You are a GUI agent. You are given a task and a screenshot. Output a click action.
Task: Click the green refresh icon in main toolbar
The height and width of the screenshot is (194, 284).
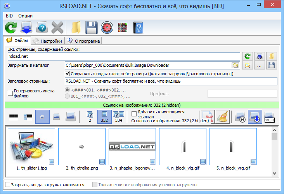click(11, 28)
